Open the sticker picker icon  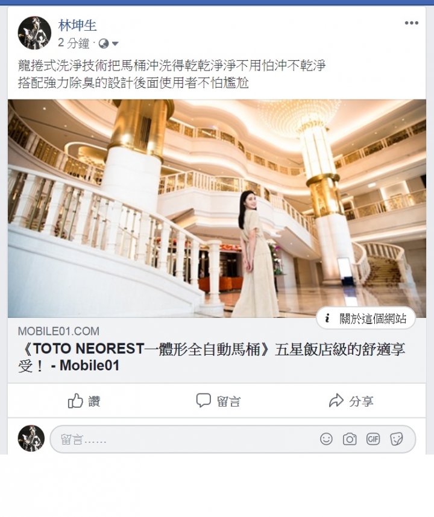(396, 439)
